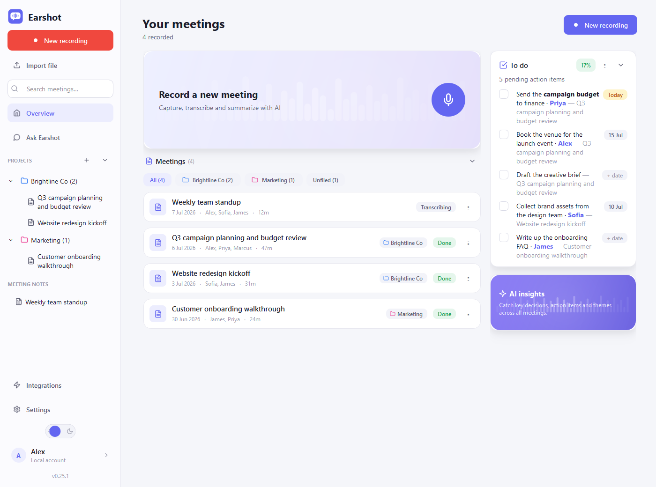The height and width of the screenshot is (487, 656).
Task: Click document icon of Weekly team standup meeting
Action: click(158, 207)
